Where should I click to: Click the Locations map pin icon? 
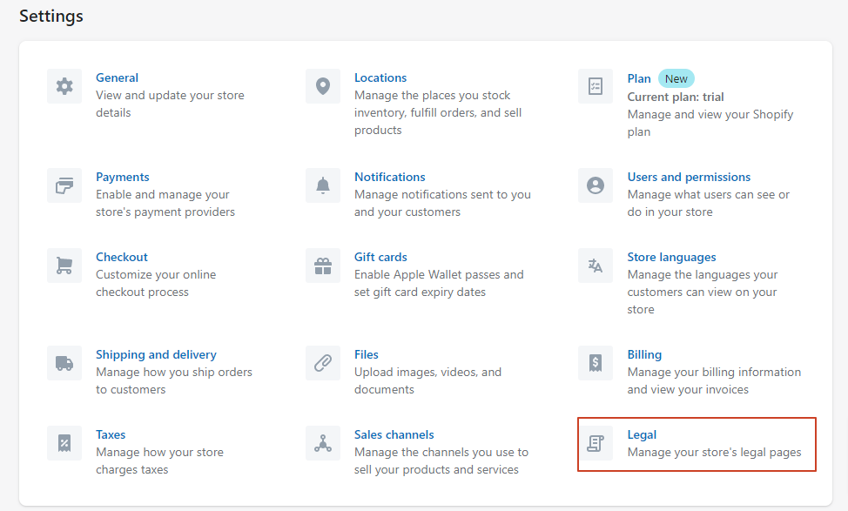click(323, 86)
